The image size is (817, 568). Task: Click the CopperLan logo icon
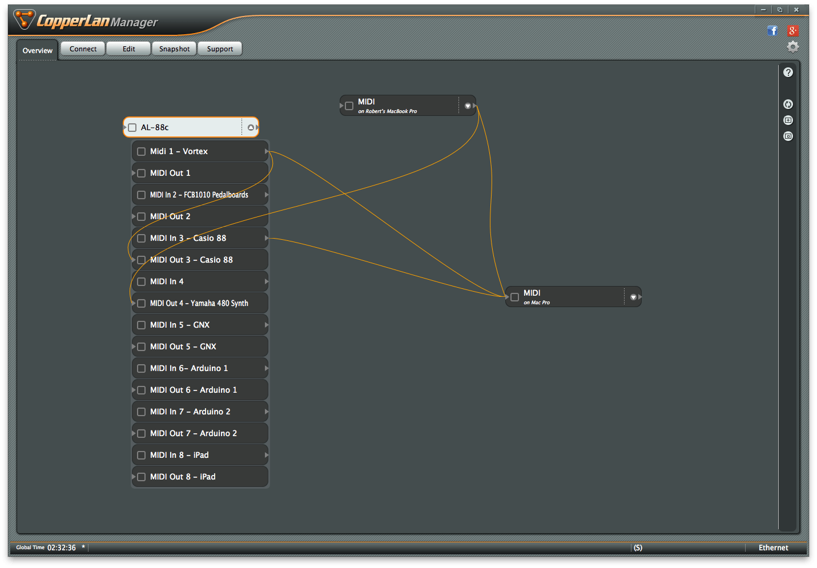pyautogui.click(x=24, y=20)
